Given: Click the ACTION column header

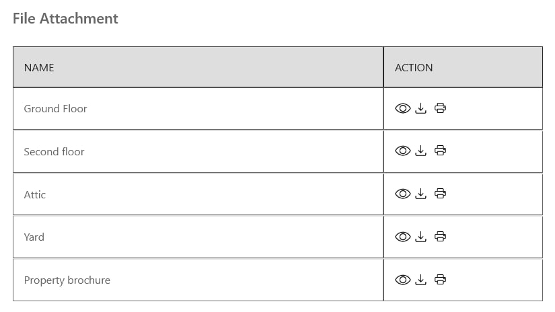Looking at the screenshot, I should tap(414, 67).
